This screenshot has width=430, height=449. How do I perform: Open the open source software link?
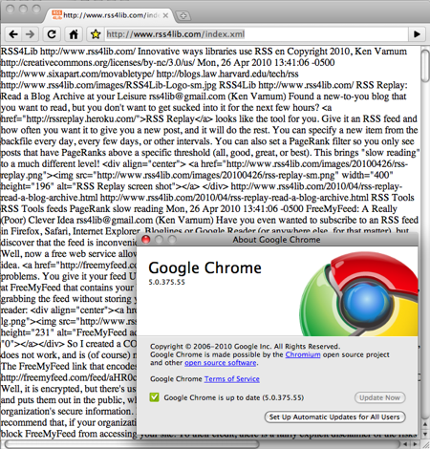[x=221, y=363]
